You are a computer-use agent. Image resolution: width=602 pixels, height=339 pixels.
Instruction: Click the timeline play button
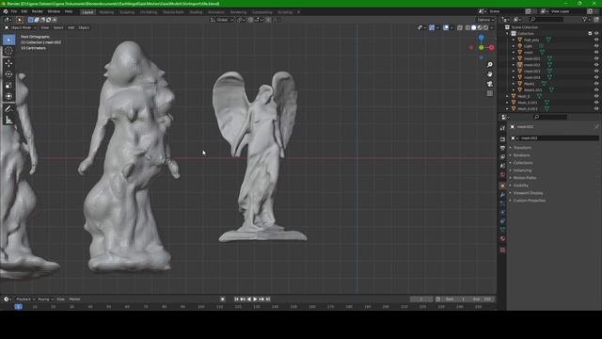pos(255,299)
